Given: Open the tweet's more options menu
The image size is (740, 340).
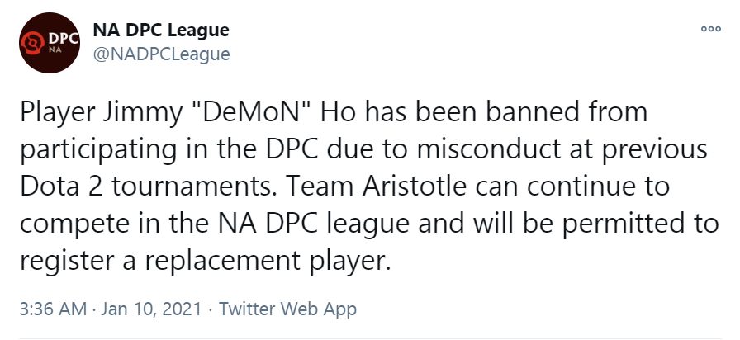Looking at the screenshot, I should 711,29.
